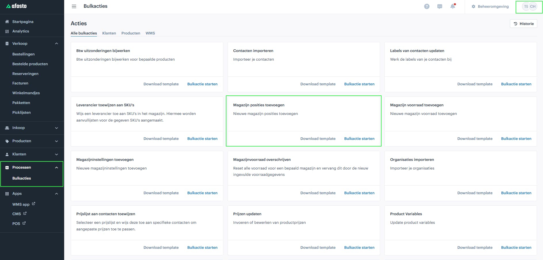Click the Apps grid icon
This screenshot has height=260, width=543.
pos(7,194)
